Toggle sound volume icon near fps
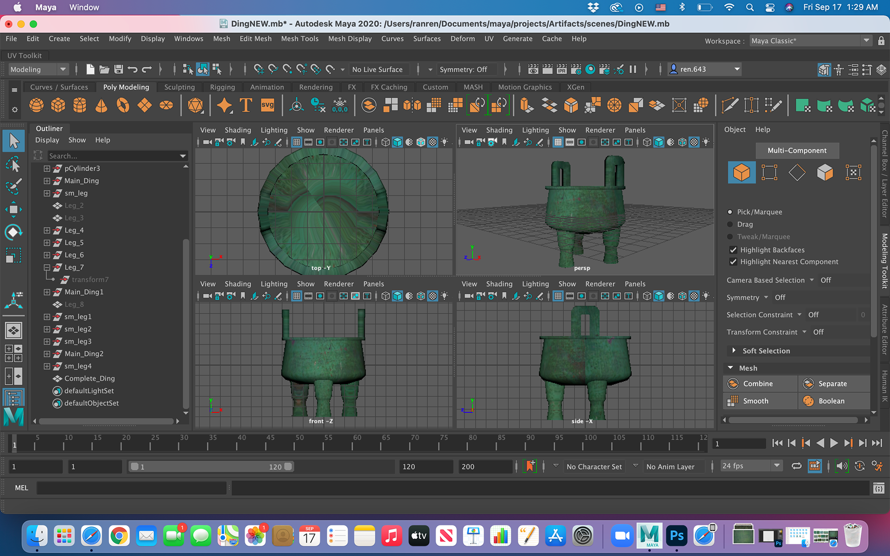The width and height of the screenshot is (890, 556). point(842,466)
